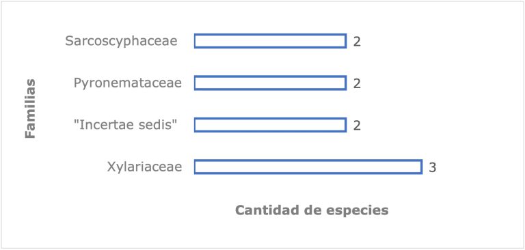525x250 pixels.
Task: Click the Pyronemataceae category label
Action: [128, 83]
